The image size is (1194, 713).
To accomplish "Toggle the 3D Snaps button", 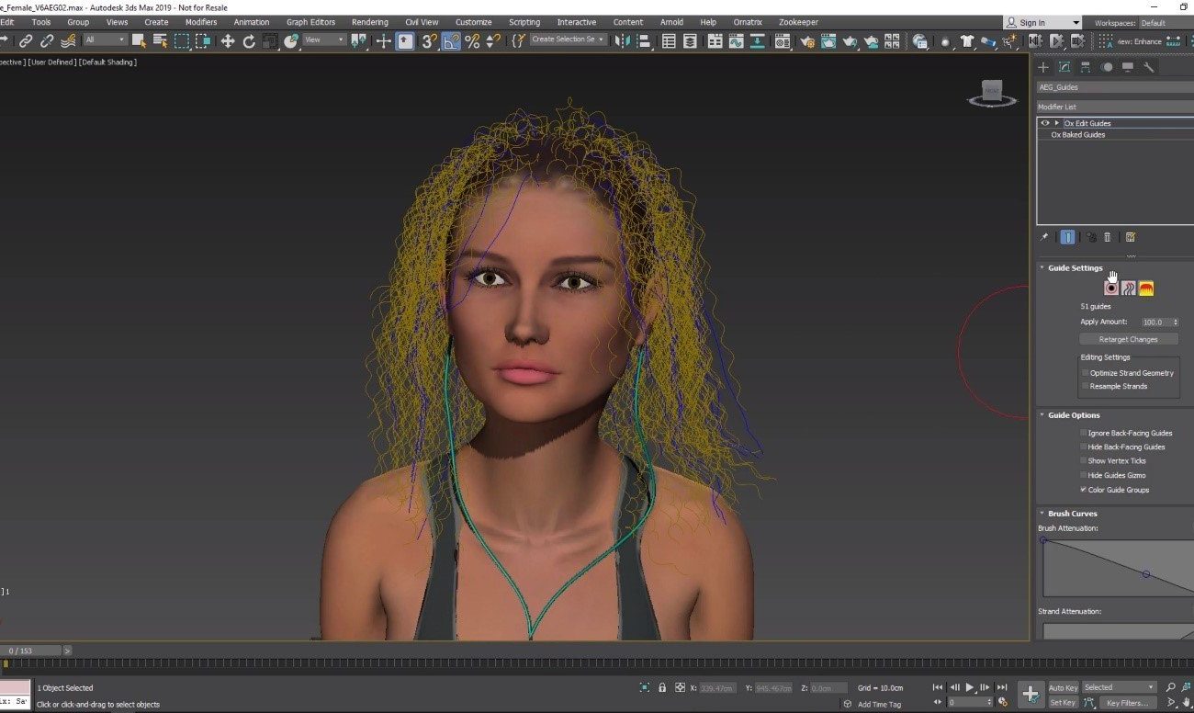I will click(x=429, y=40).
